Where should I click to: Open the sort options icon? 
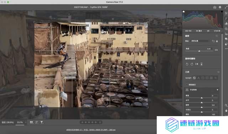37,122
